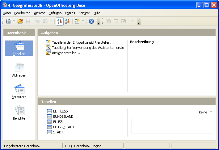Screen dimensions: 219x150
Task: Click the empty preview box below Keine
Action: coord(172,126)
